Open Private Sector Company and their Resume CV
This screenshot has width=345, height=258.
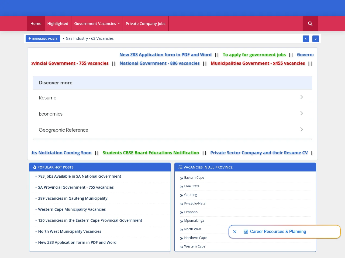[x=259, y=153]
